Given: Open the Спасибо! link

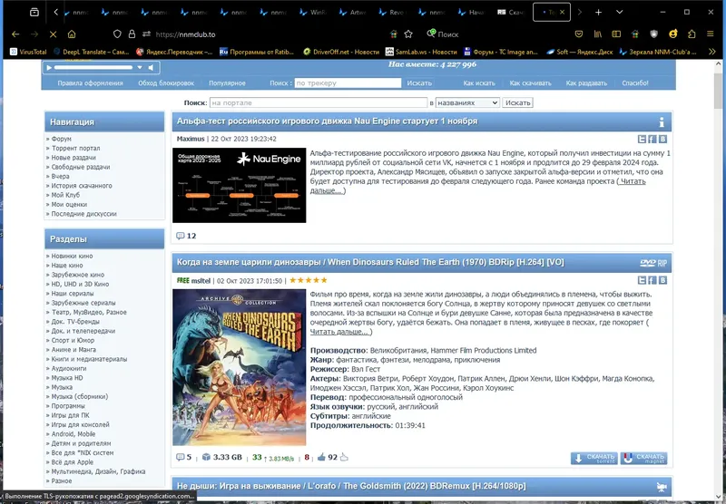Looking at the screenshot, I should [x=634, y=83].
